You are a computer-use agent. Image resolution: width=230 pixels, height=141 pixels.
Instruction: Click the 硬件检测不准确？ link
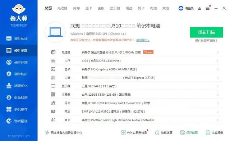coord(206,41)
